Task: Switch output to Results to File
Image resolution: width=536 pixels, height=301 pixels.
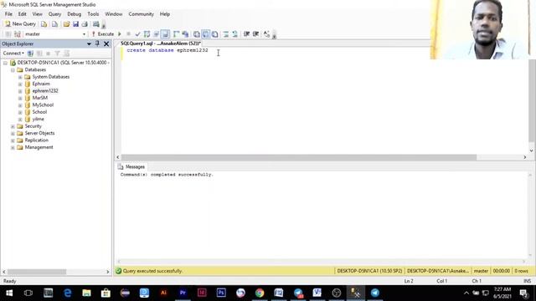Action: [215, 34]
